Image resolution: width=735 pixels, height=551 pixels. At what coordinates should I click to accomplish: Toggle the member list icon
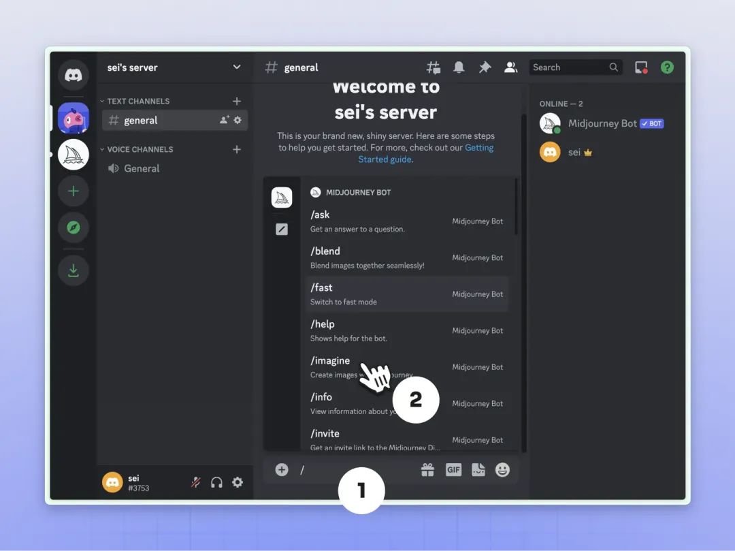510,67
